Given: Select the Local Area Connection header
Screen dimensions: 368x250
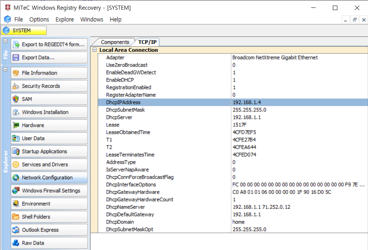Looking at the screenshot, I should [x=129, y=50].
